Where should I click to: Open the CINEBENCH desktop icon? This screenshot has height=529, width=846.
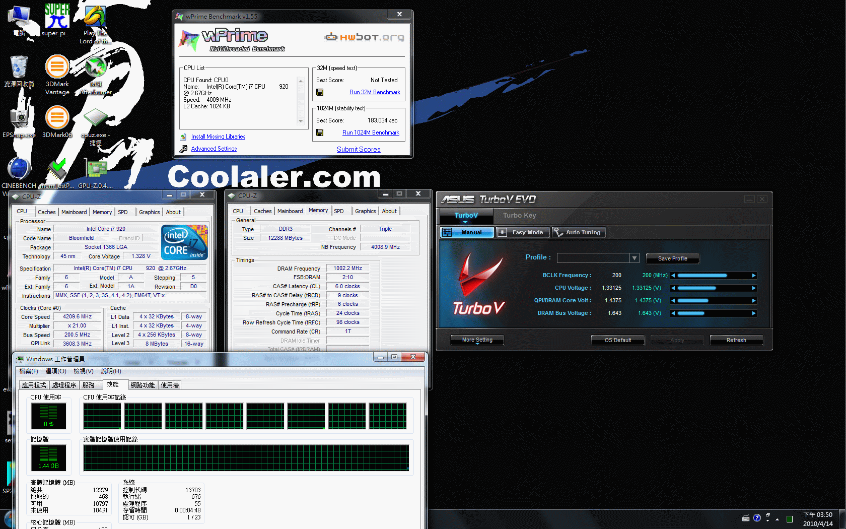19,173
